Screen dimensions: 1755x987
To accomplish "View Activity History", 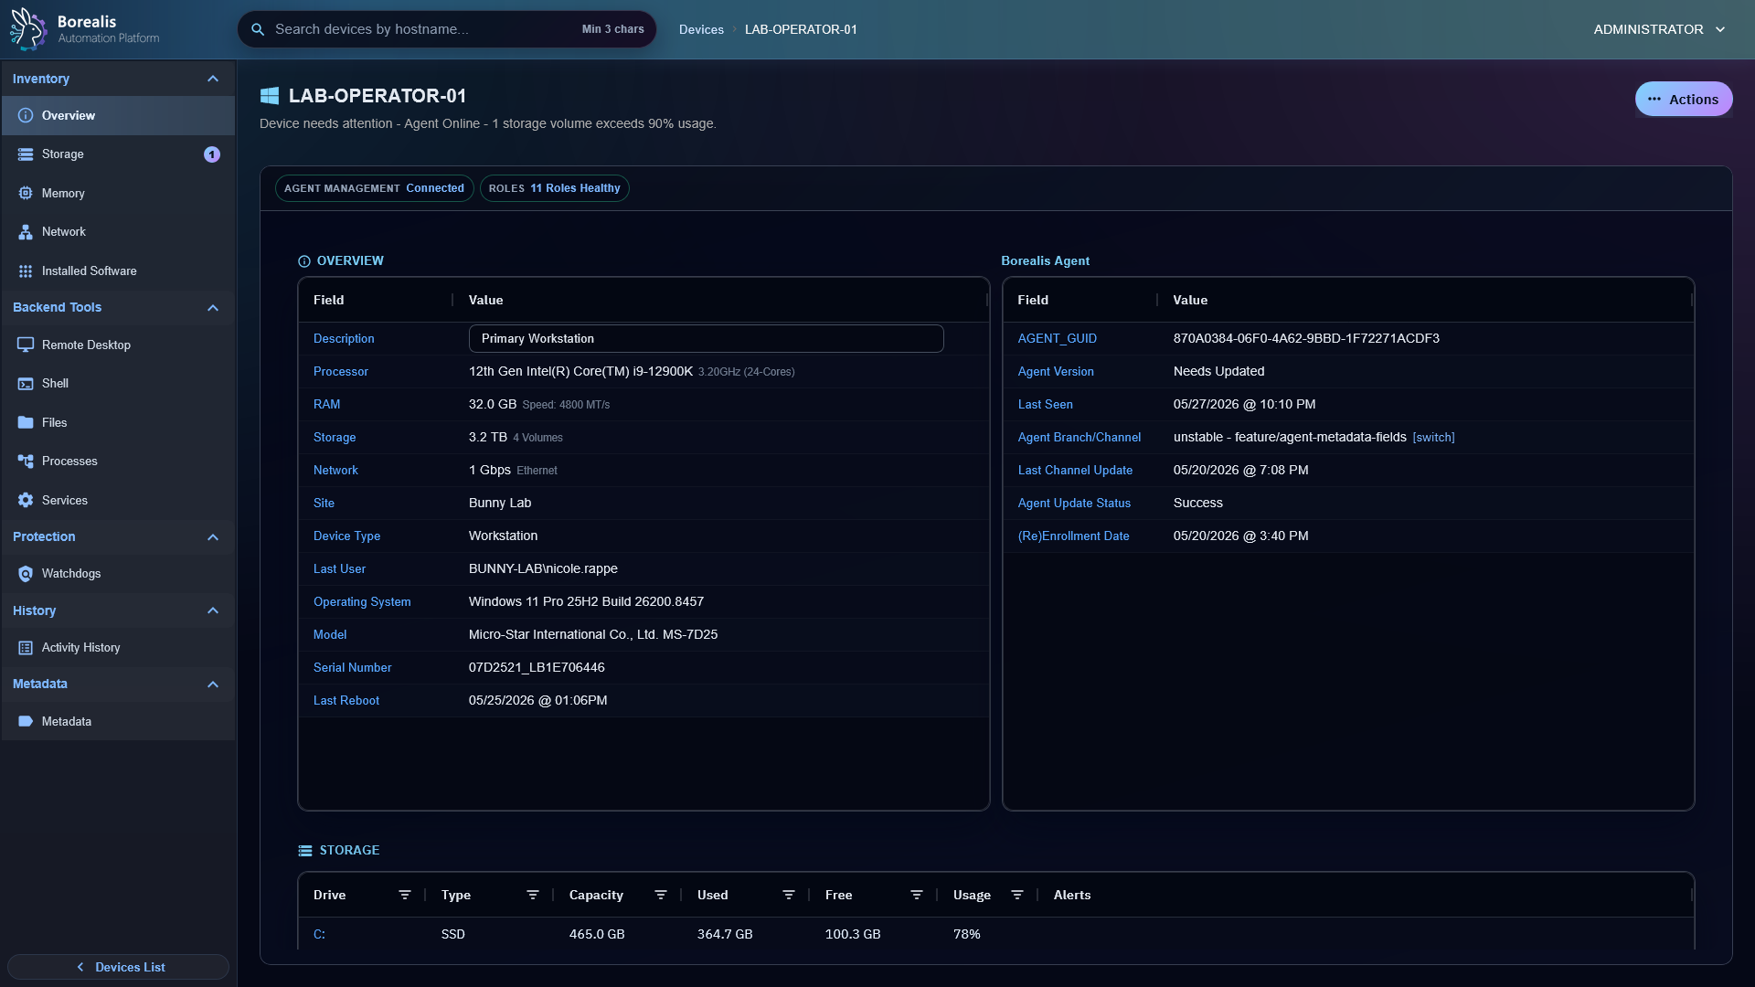I will [118, 648].
